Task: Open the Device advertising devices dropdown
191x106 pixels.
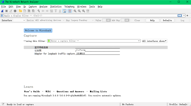Action: point(50,20)
